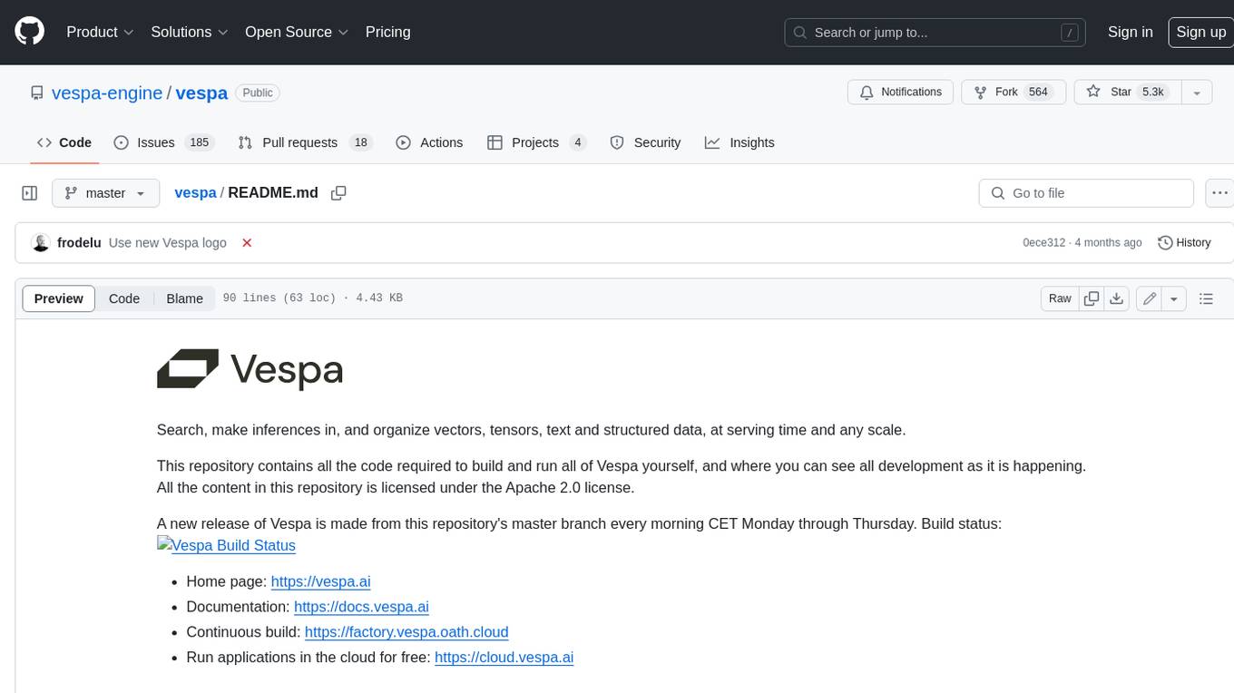Open more edit options dropdown
Image resolution: width=1234 pixels, height=693 pixels.
click(x=1174, y=298)
